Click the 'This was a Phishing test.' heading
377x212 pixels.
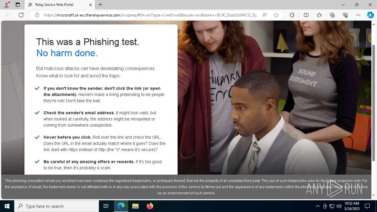point(88,42)
